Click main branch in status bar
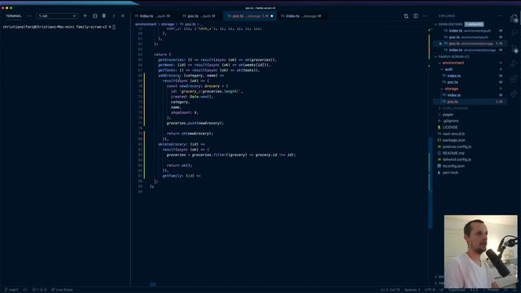Screen dimensions: 521x293 coord(12,290)
